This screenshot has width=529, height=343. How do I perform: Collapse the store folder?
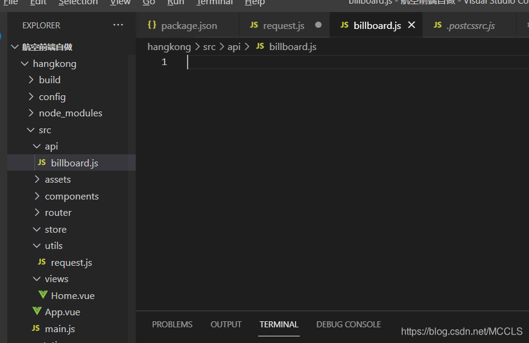pos(37,229)
